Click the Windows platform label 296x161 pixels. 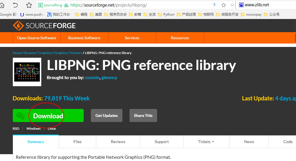tap(33, 129)
